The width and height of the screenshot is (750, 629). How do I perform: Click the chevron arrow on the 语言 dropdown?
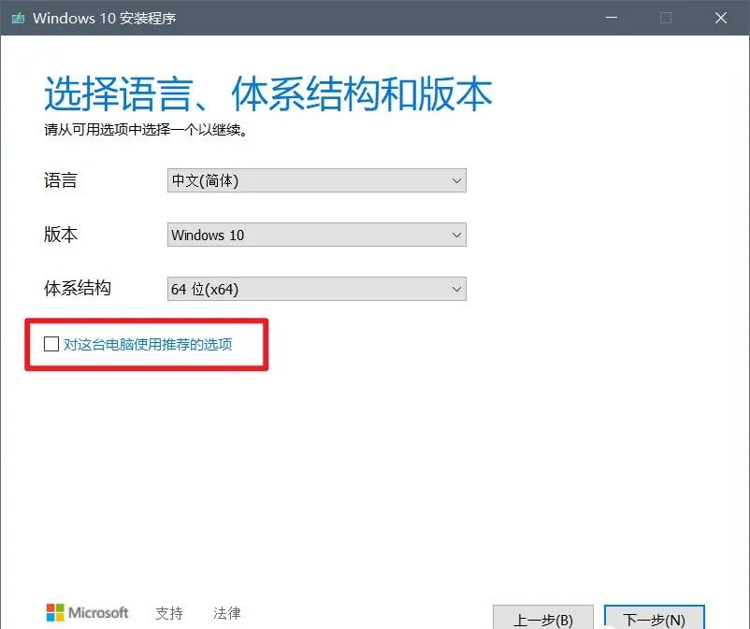(455, 180)
